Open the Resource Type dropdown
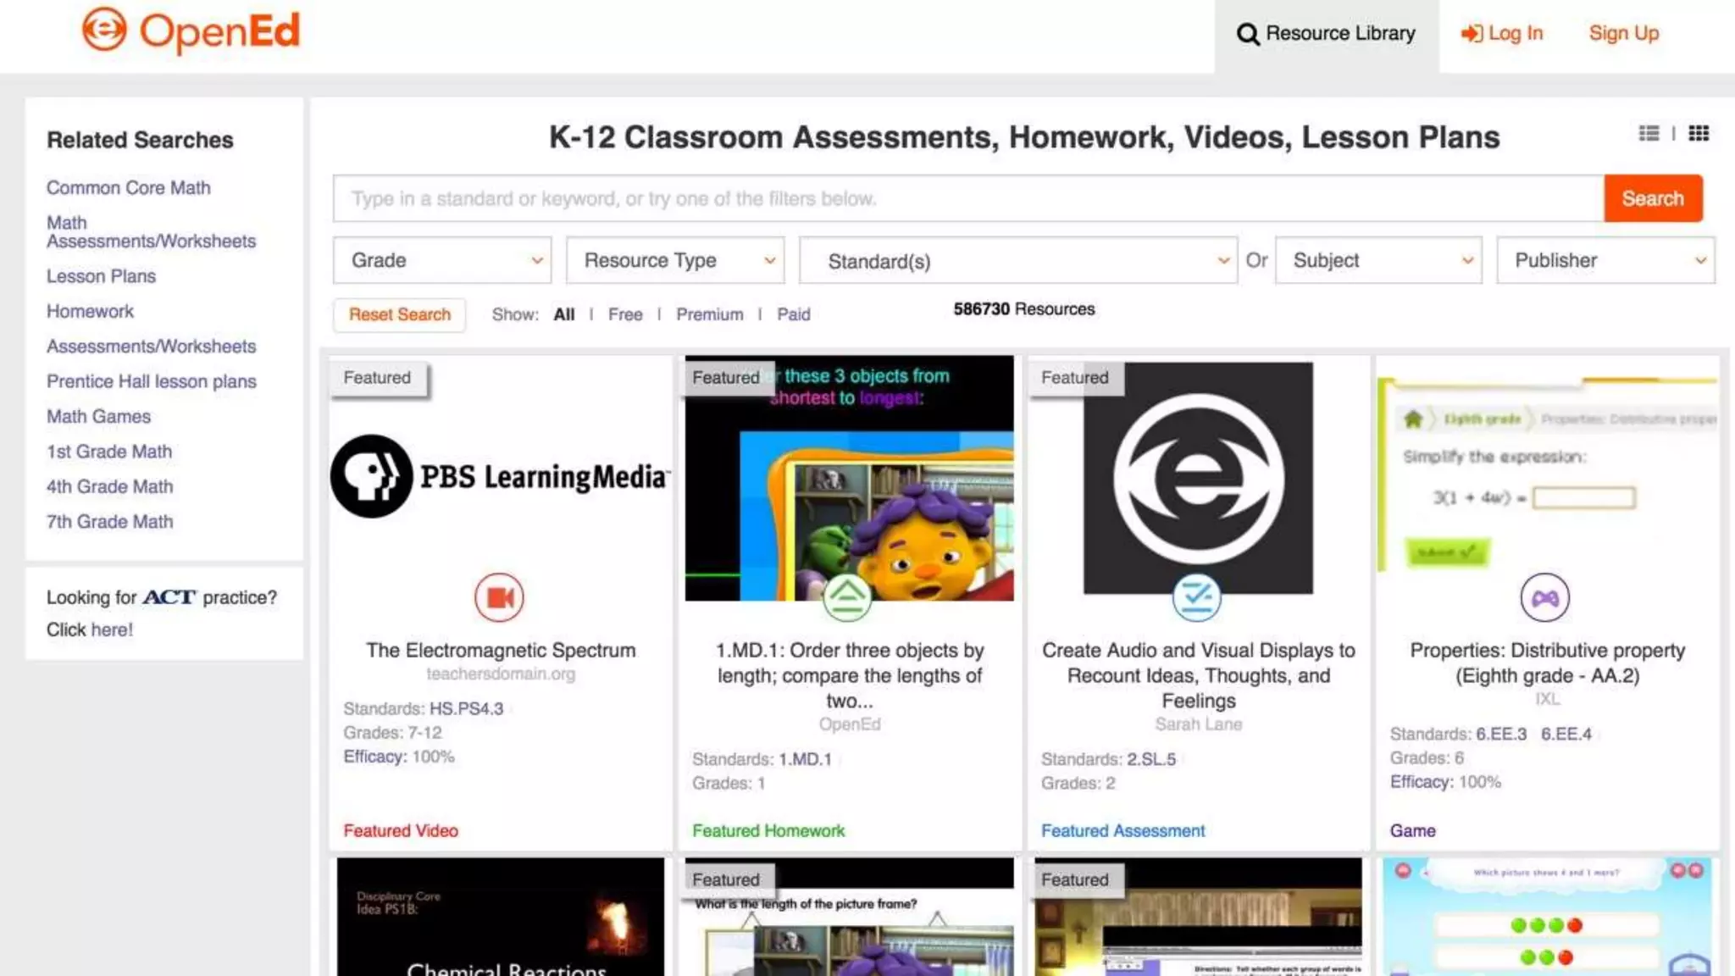The height and width of the screenshot is (976, 1735). pyautogui.click(x=674, y=260)
